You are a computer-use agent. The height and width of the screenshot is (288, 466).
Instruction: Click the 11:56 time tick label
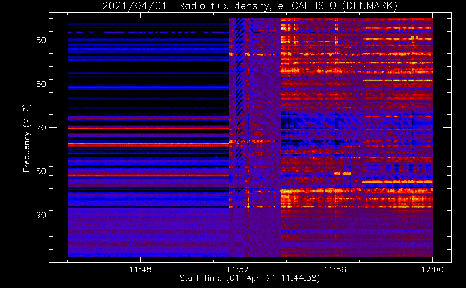[x=335, y=270]
